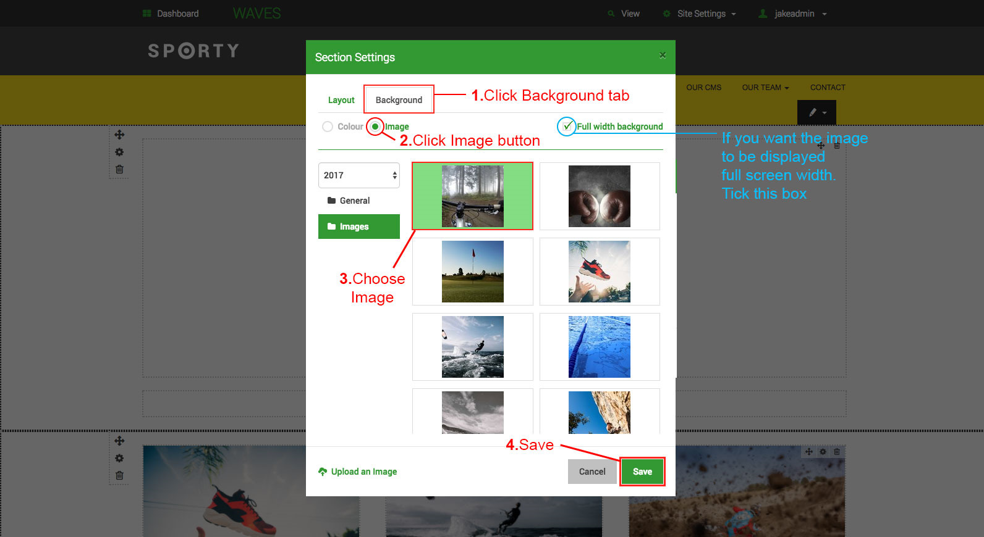This screenshot has height=537, width=984.
Task: Choose the blue swimming pool lane image
Action: tap(600, 347)
